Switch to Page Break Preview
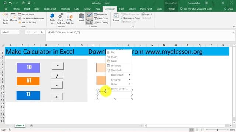The image size is (236, 132). pyautogui.click(x=202, y=130)
